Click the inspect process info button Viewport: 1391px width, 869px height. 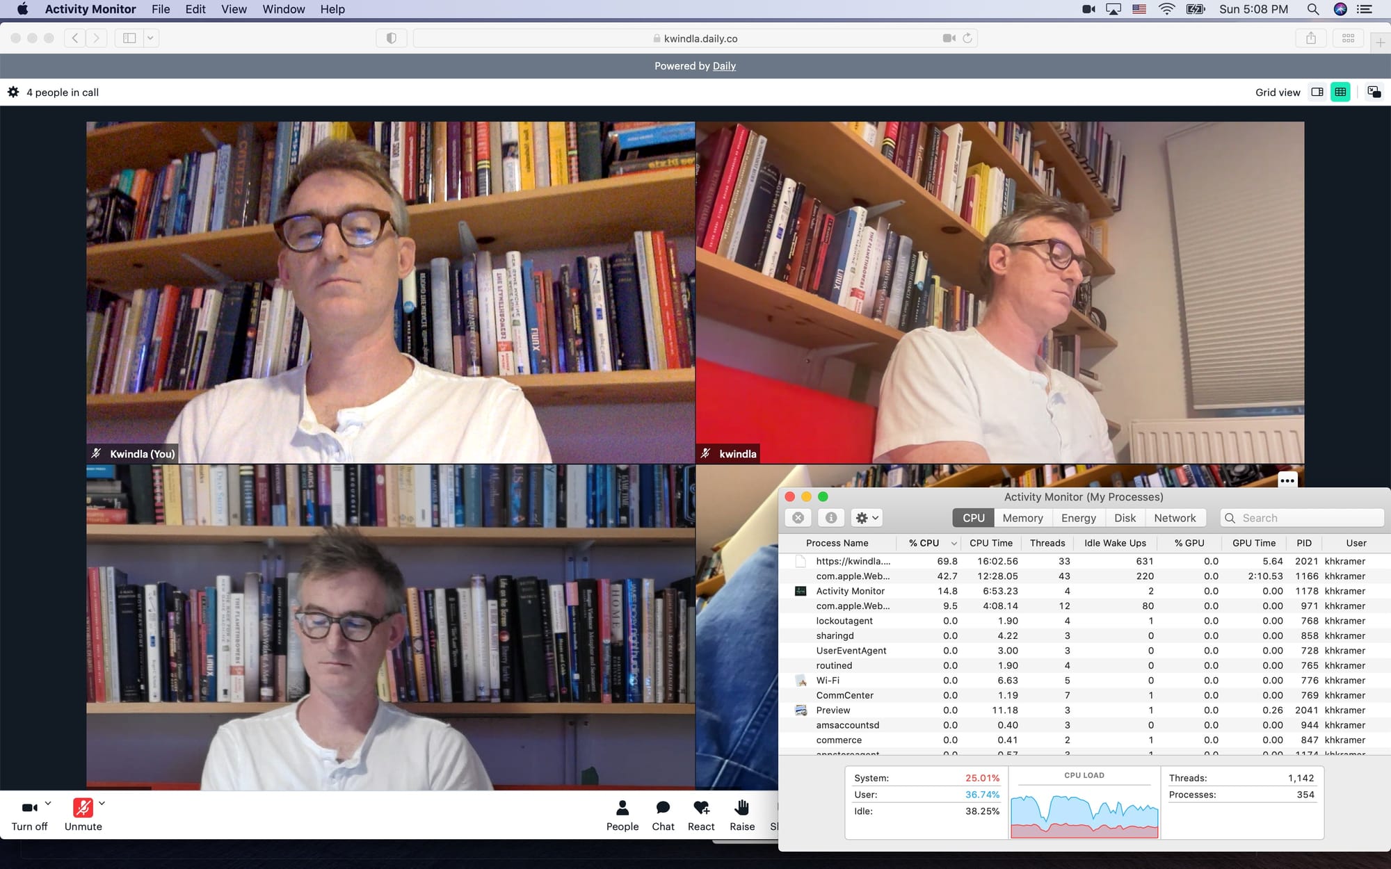pos(830,518)
